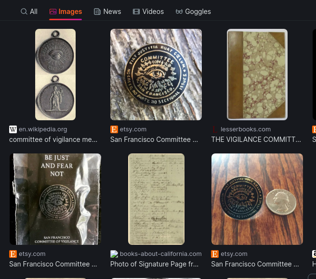Image resolution: width=316 pixels, height=279 pixels.
Task: Click the magnifier icon beside All
Action: (x=24, y=12)
